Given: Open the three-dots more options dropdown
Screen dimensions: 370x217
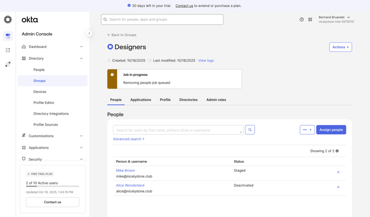Looking at the screenshot, I should click(307, 130).
